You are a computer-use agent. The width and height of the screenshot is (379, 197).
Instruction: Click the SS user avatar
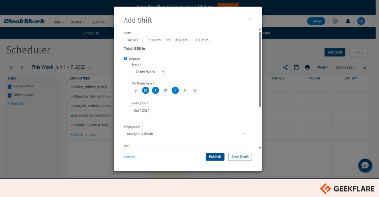[x=361, y=21]
